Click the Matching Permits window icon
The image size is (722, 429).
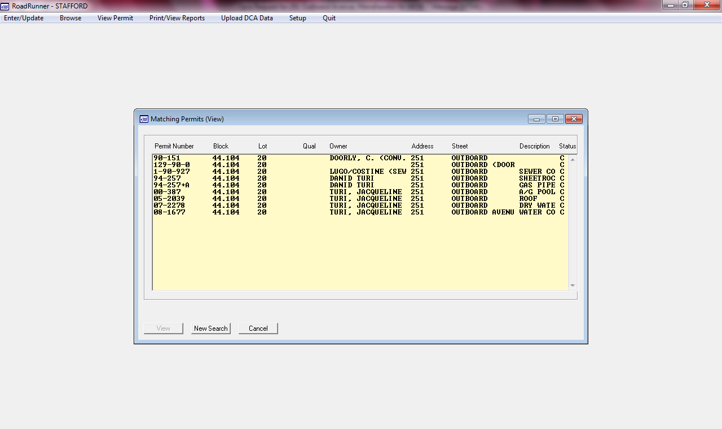click(144, 119)
